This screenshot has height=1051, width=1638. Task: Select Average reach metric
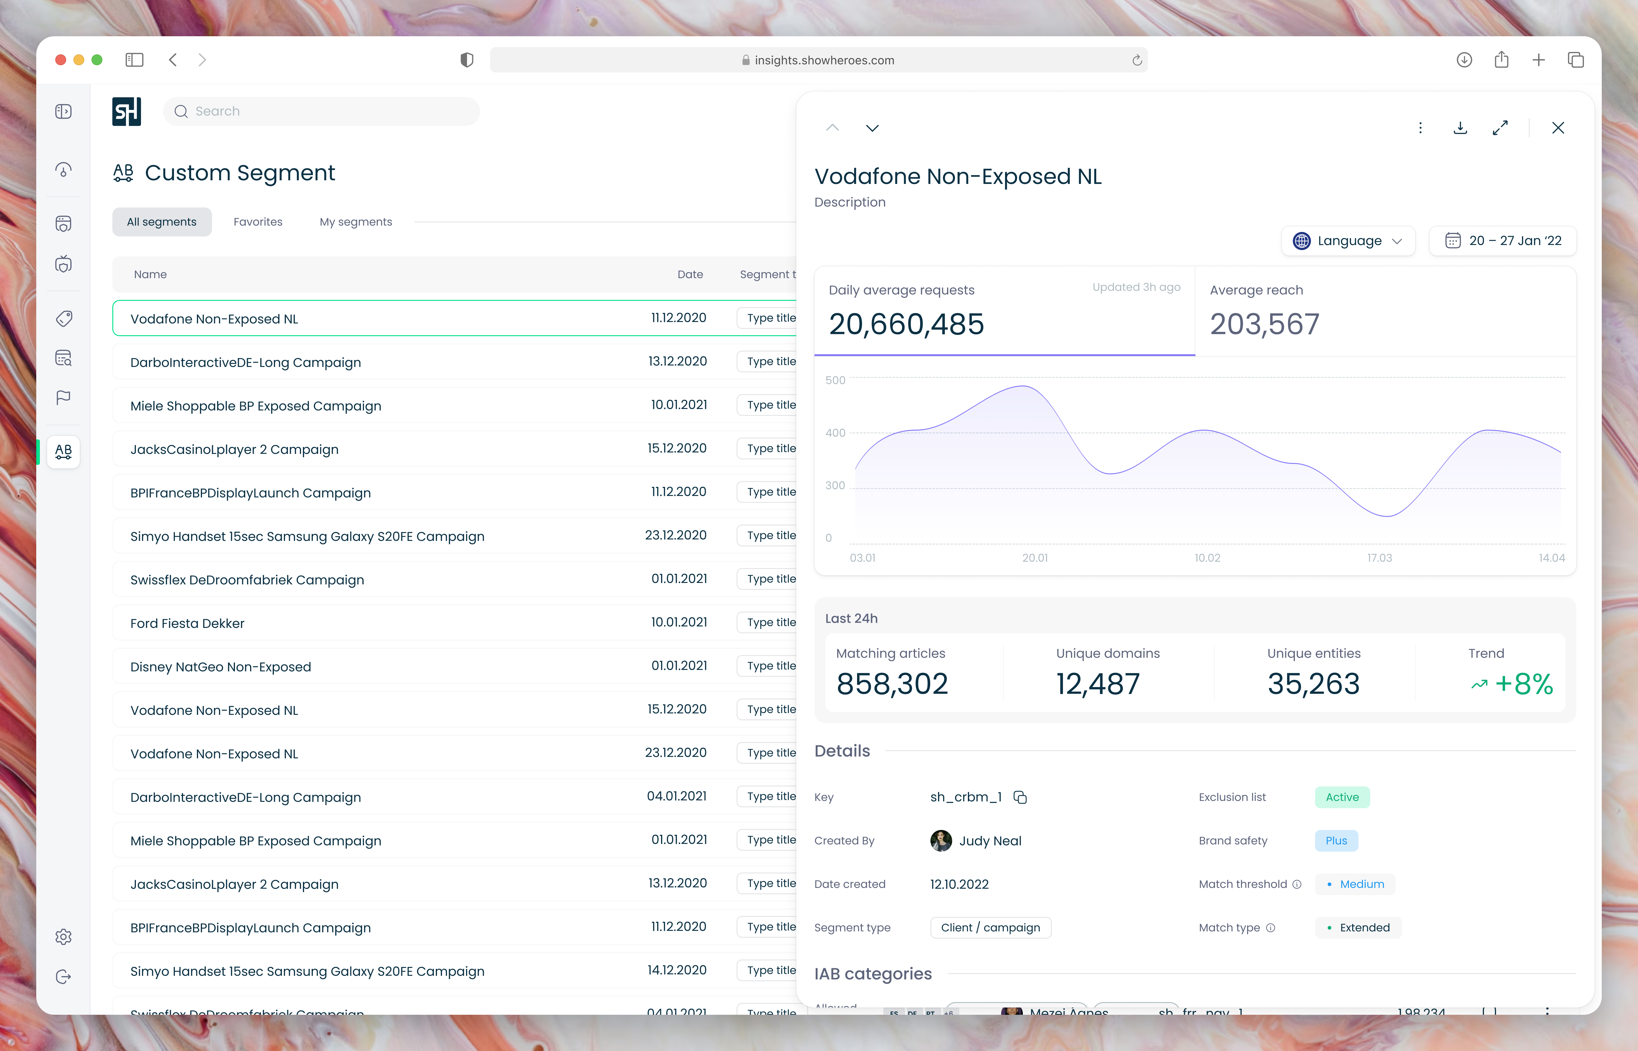point(1386,311)
